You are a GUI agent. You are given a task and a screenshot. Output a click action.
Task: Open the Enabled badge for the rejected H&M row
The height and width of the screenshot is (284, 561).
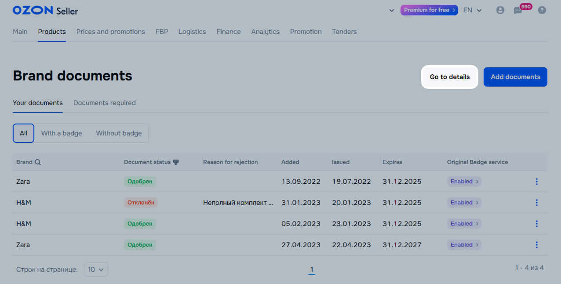464,203
